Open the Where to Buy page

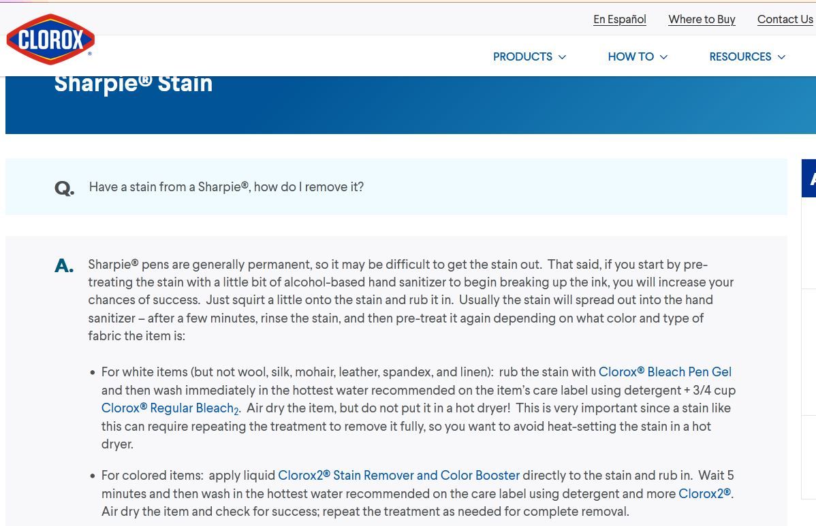click(702, 19)
